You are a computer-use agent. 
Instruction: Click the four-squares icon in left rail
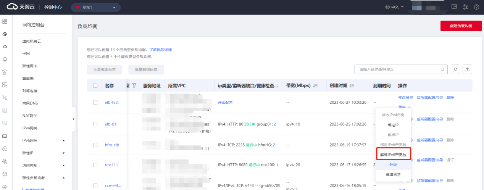pos(5,85)
